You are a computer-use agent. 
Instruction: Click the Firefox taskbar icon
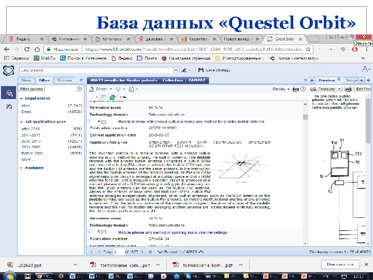[x=61, y=276]
